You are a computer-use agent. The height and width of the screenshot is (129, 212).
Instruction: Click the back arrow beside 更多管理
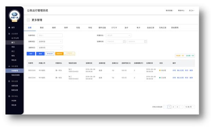(x=28, y=20)
